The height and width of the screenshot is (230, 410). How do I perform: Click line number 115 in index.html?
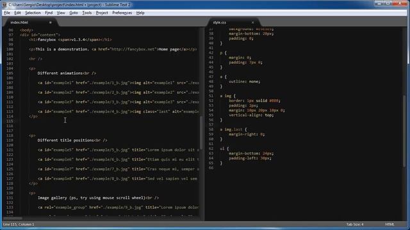click(10, 121)
